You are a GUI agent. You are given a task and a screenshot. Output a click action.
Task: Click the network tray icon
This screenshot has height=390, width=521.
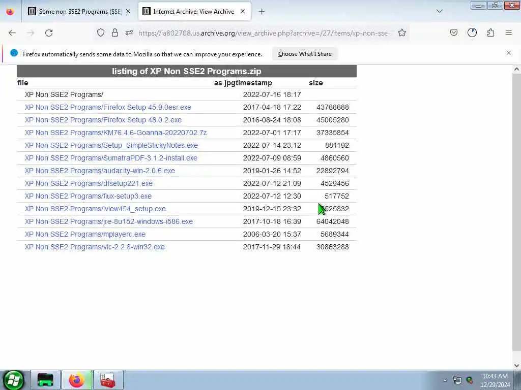coord(457,380)
